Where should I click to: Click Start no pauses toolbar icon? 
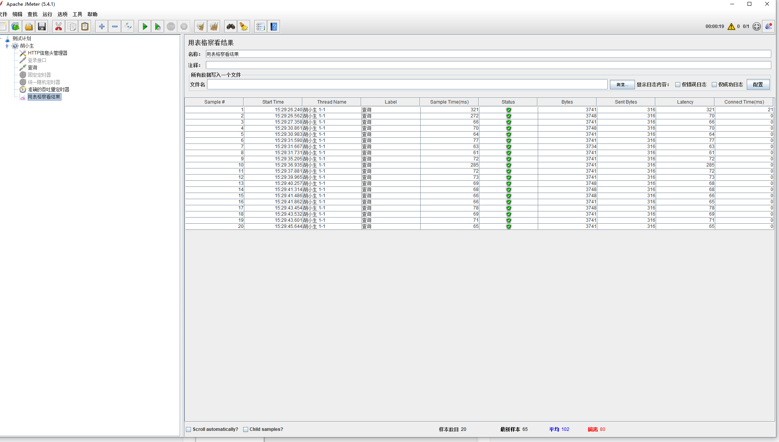point(157,26)
